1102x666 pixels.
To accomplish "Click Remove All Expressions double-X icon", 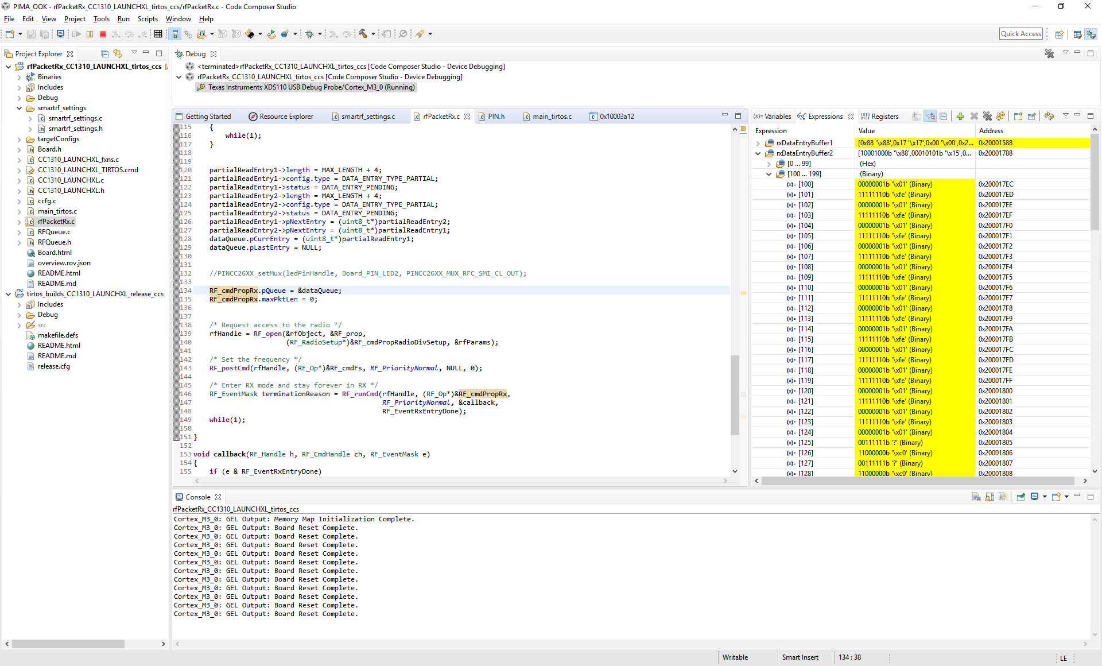I will coord(987,117).
